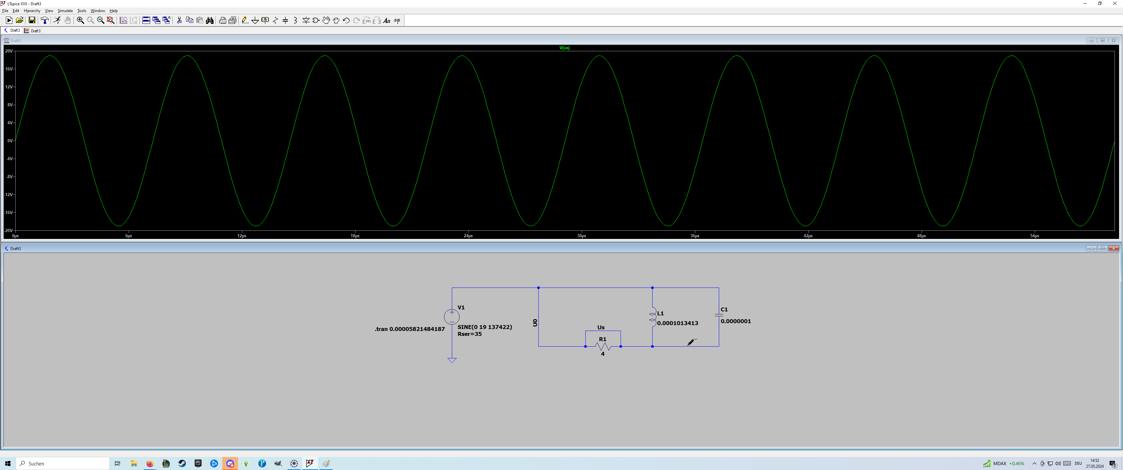This screenshot has height=470, width=1123.
Task: Open the Component gate-symbol tool
Action: click(316, 21)
